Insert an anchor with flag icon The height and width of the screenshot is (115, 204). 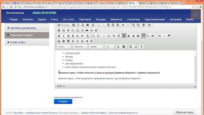click(x=169, y=36)
